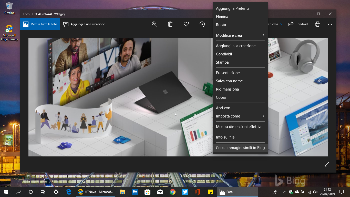Choose Mostra dimensioni effettive menu entry

click(240, 127)
